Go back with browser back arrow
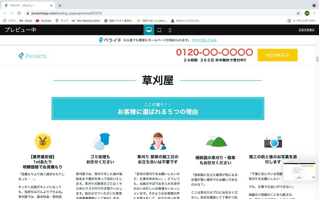The height and width of the screenshot is (199, 319). [5, 13]
